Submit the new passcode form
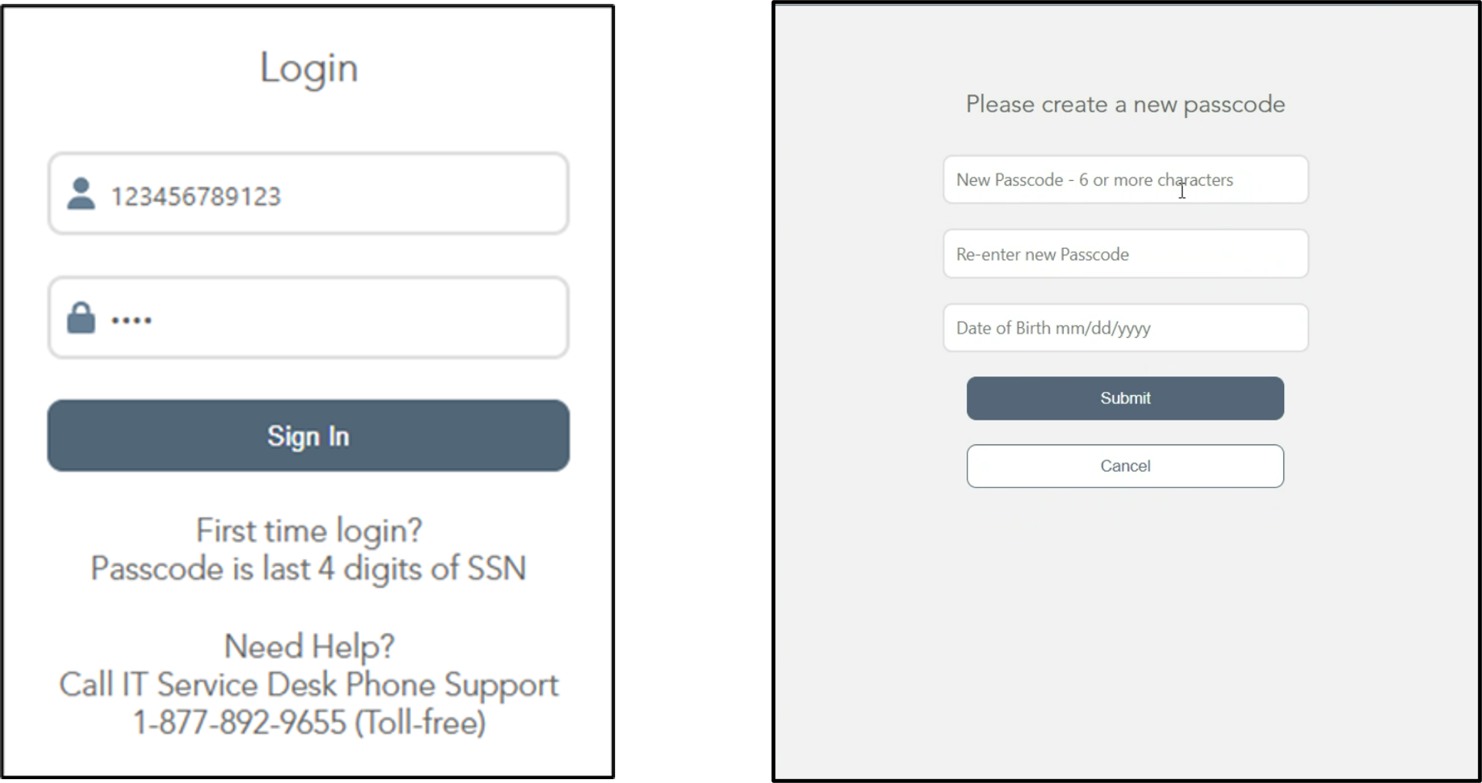The height and width of the screenshot is (783, 1482). [x=1125, y=398]
